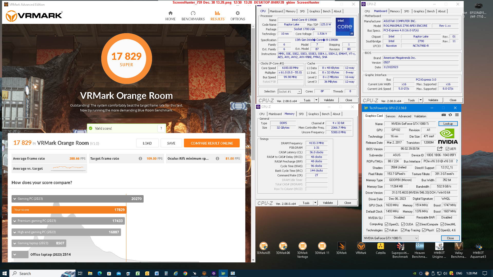Select the 3DMark06 desktop icon

coord(283,249)
